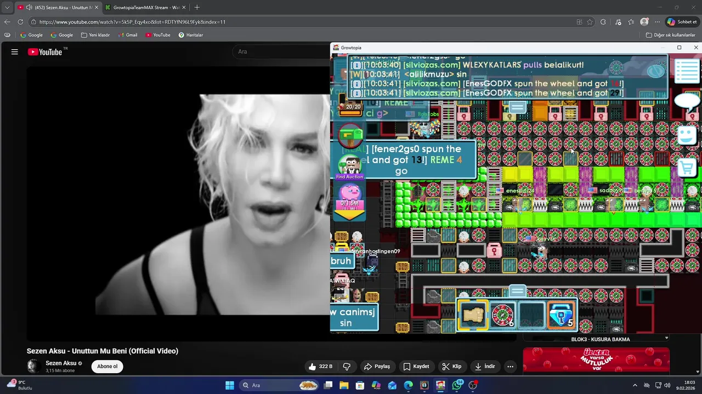Image resolution: width=702 pixels, height=394 pixels.
Task: Open the media control music icon
Action: pyautogui.click(x=618, y=22)
